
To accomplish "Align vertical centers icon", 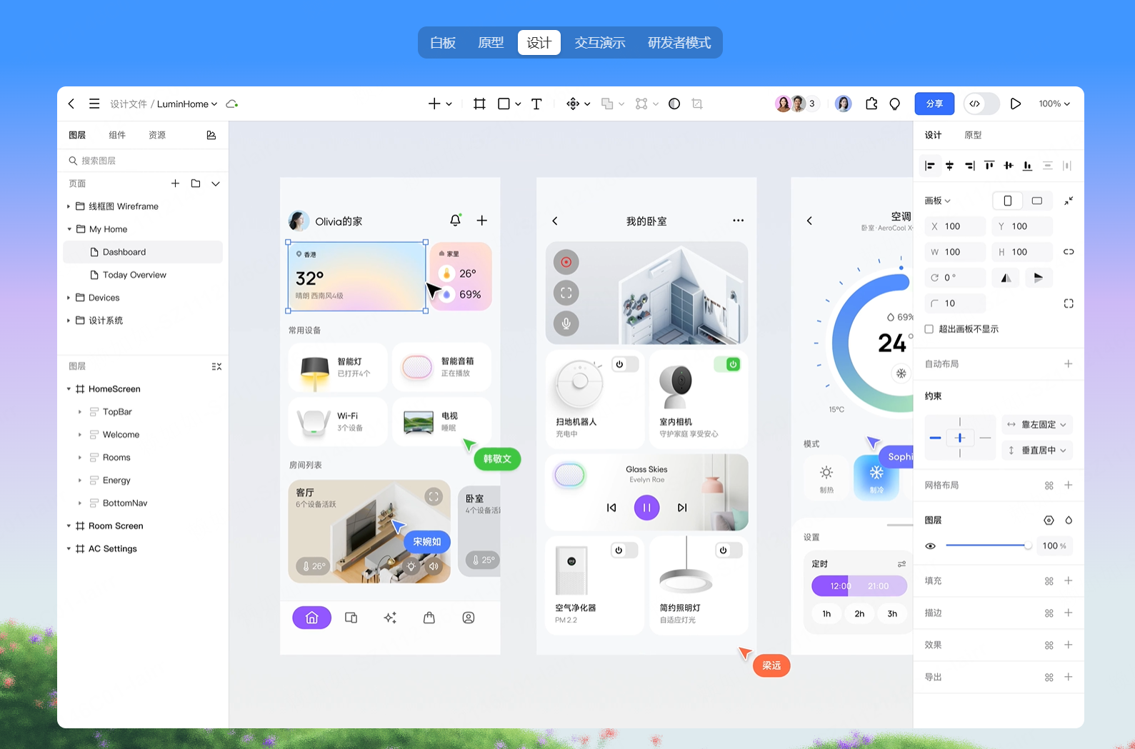I will [x=1009, y=166].
